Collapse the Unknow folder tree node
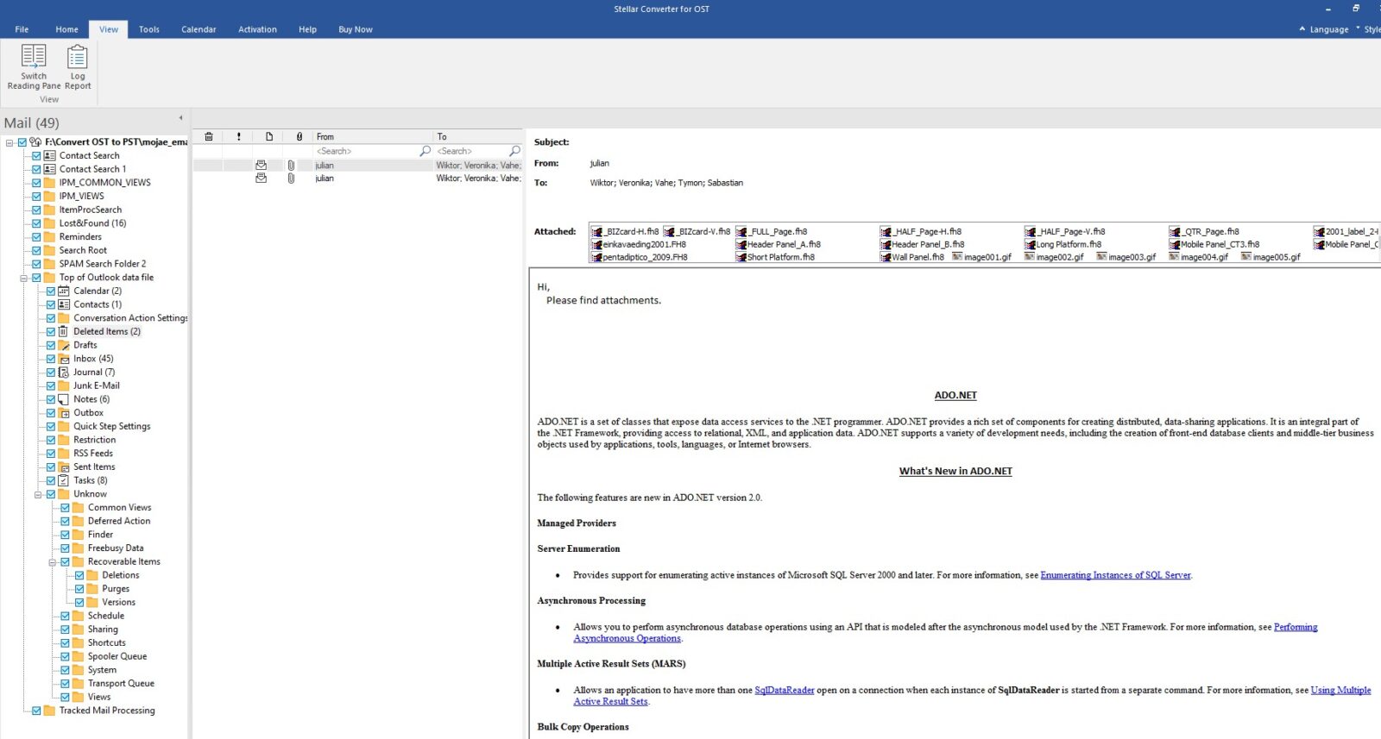The height and width of the screenshot is (739, 1381). [x=38, y=494]
